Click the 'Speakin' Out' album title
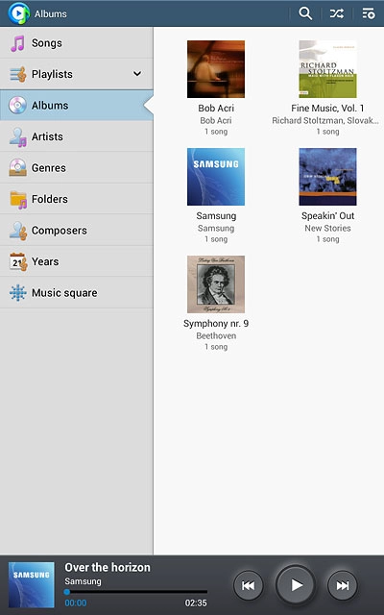Image resolution: width=384 pixels, height=615 pixels. [x=327, y=215]
